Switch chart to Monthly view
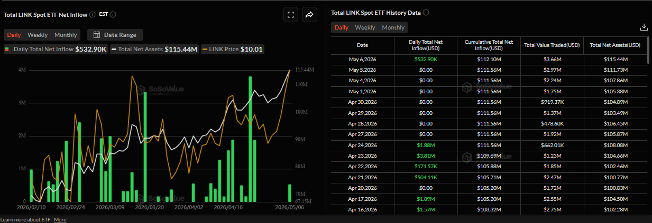 [66, 35]
